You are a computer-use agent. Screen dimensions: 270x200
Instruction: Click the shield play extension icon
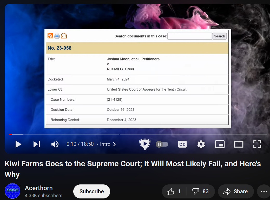tap(145, 144)
